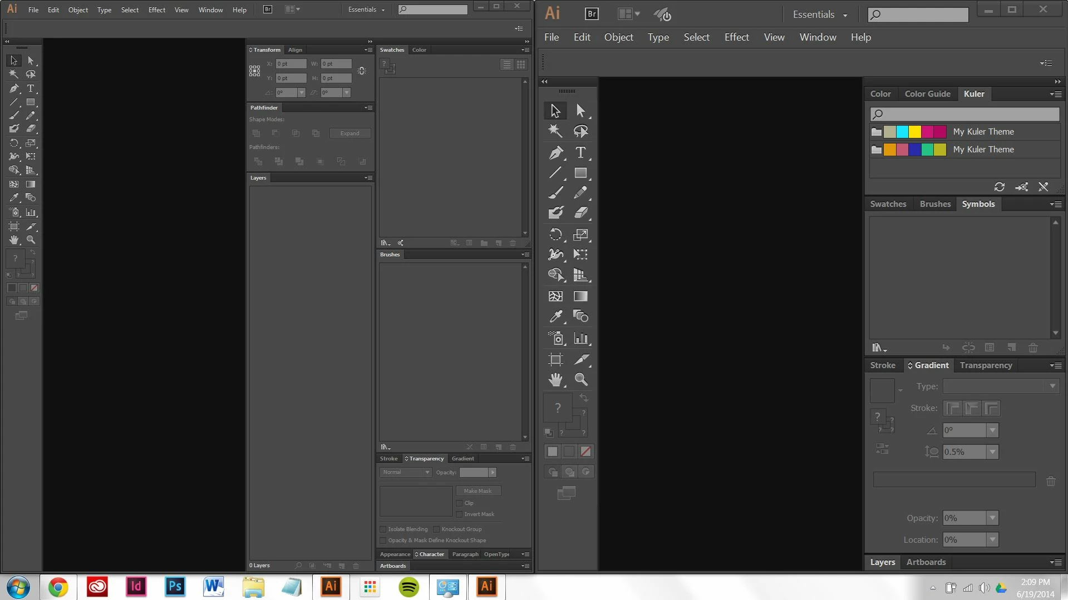The height and width of the screenshot is (600, 1068).
Task: Select the Magic Wand tool in right window
Action: (555, 131)
